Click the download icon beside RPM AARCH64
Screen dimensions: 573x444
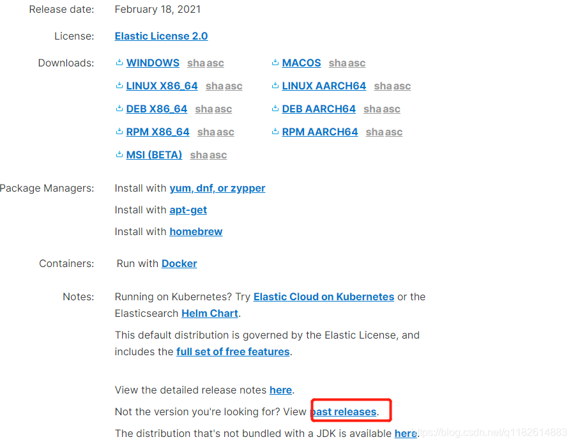(275, 132)
